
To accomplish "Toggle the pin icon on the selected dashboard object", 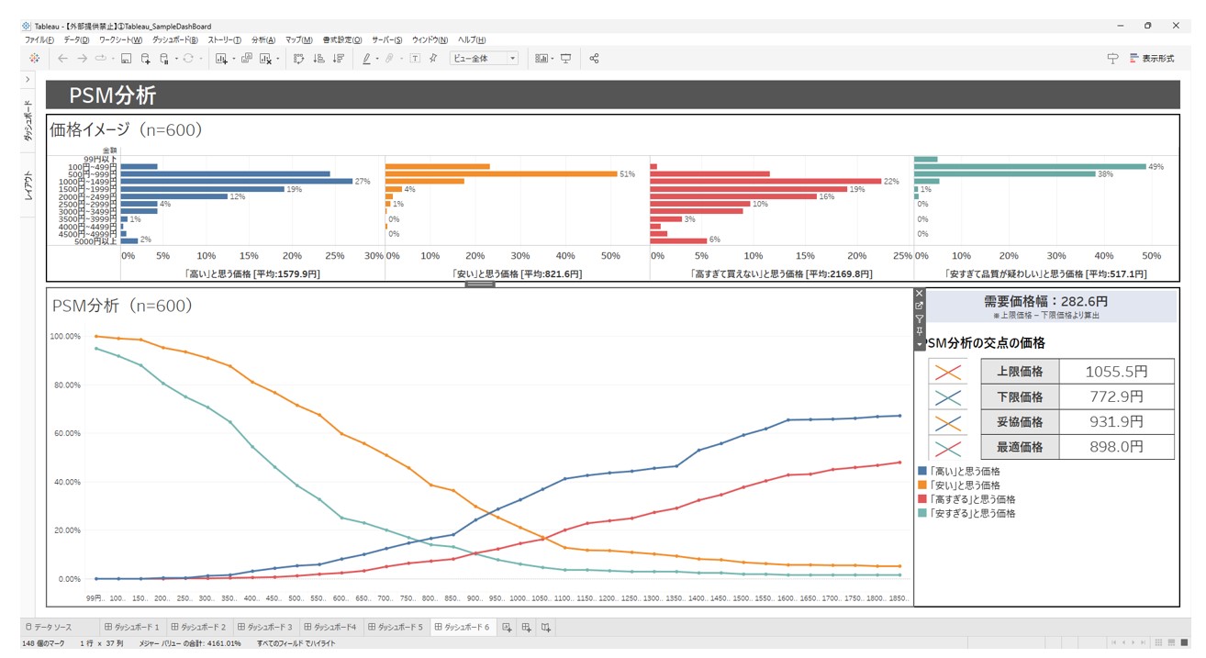I will (x=920, y=331).
